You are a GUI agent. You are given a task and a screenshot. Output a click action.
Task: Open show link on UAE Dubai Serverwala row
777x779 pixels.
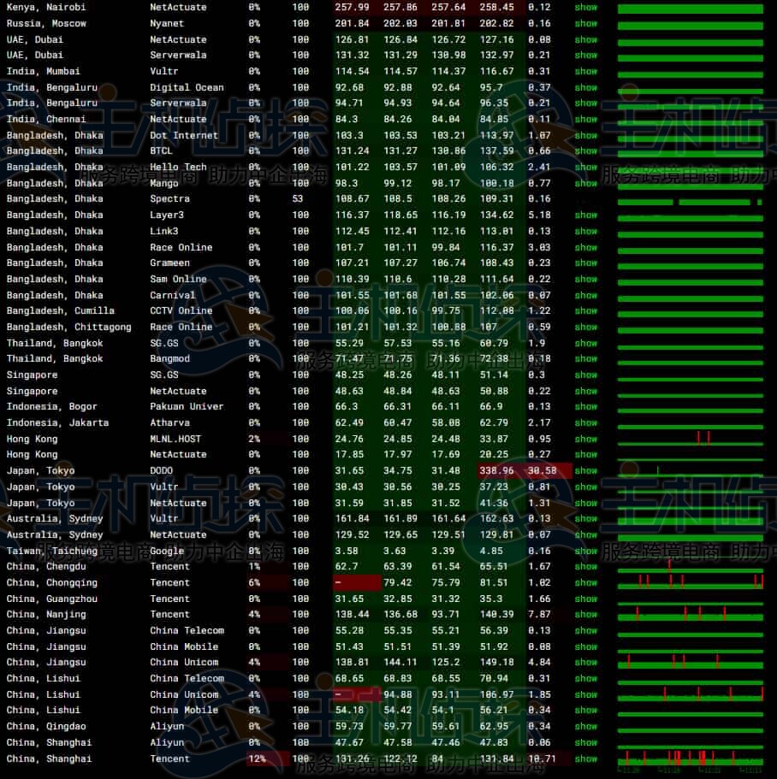pos(585,55)
